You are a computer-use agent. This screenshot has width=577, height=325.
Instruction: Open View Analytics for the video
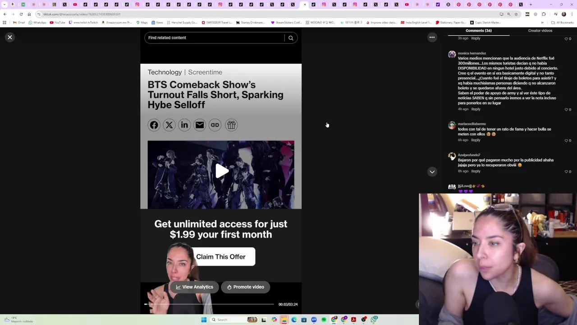(194, 287)
